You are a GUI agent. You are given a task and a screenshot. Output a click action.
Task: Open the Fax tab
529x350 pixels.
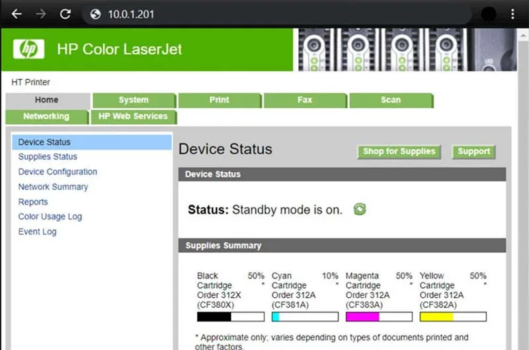click(305, 100)
